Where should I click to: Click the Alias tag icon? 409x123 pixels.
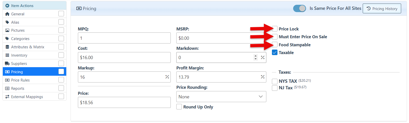click(7, 22)
